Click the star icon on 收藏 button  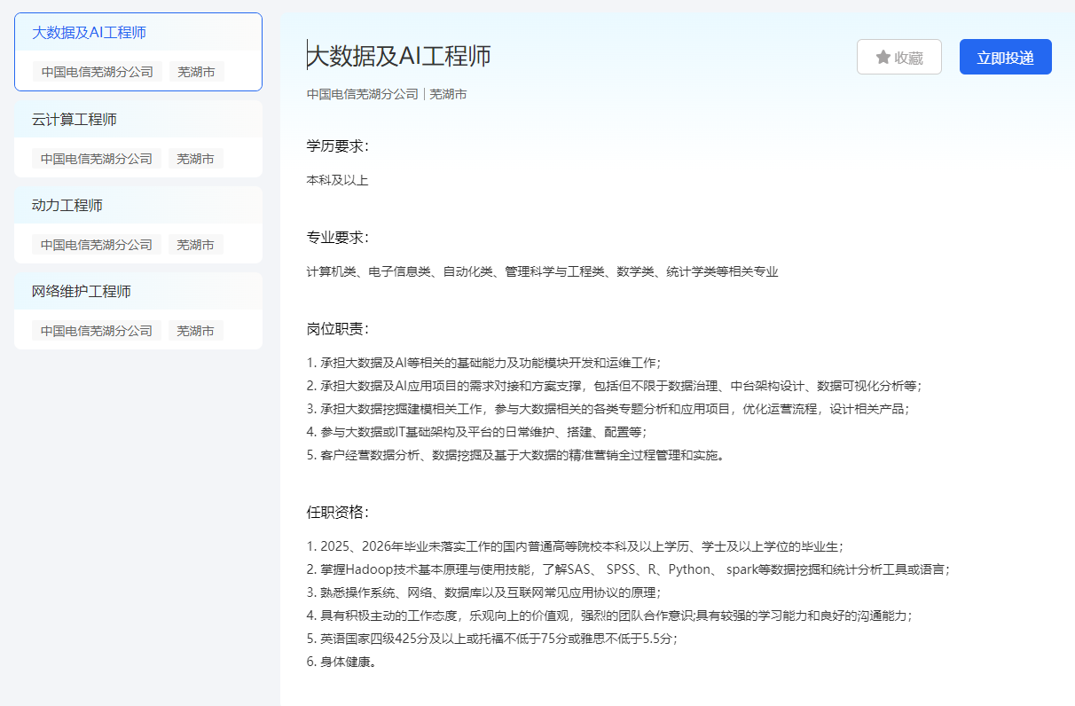pyautogui.click(x=882, y=56)
